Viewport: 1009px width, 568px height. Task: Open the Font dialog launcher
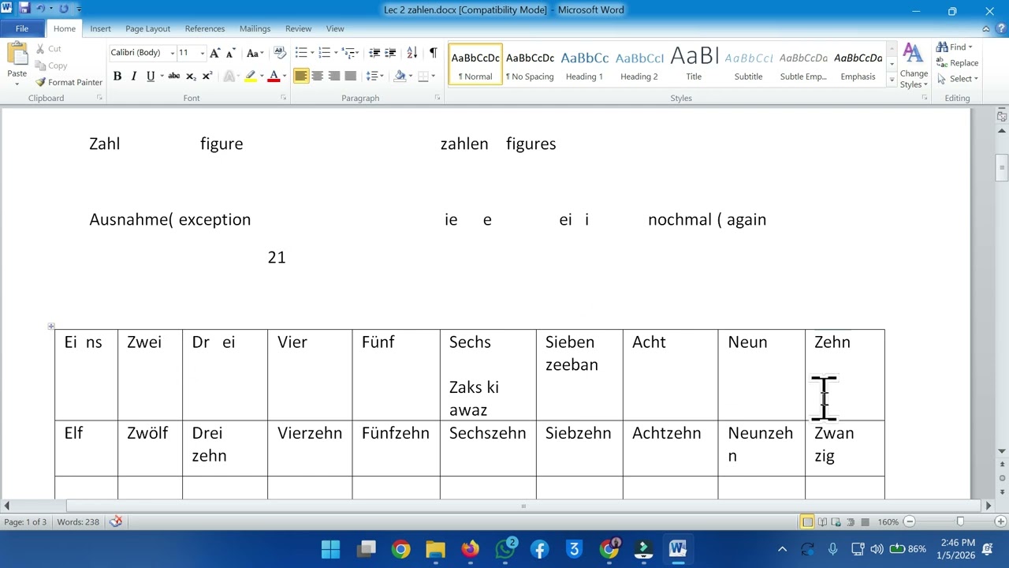tap(283, 98)
